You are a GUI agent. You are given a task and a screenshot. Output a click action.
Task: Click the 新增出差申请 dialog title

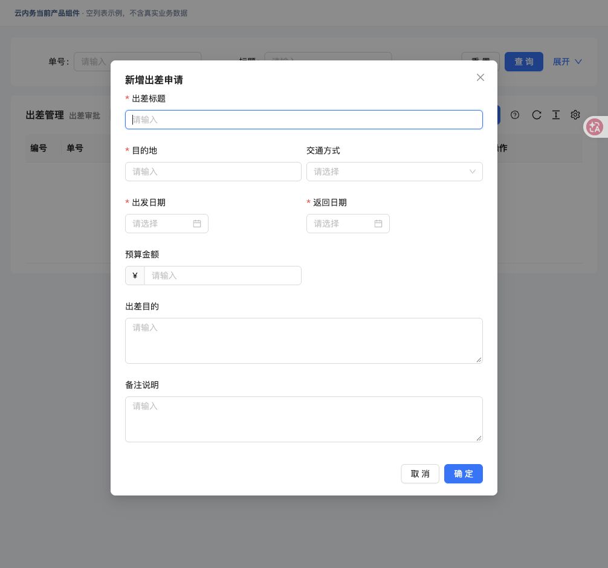click(154, 80)
